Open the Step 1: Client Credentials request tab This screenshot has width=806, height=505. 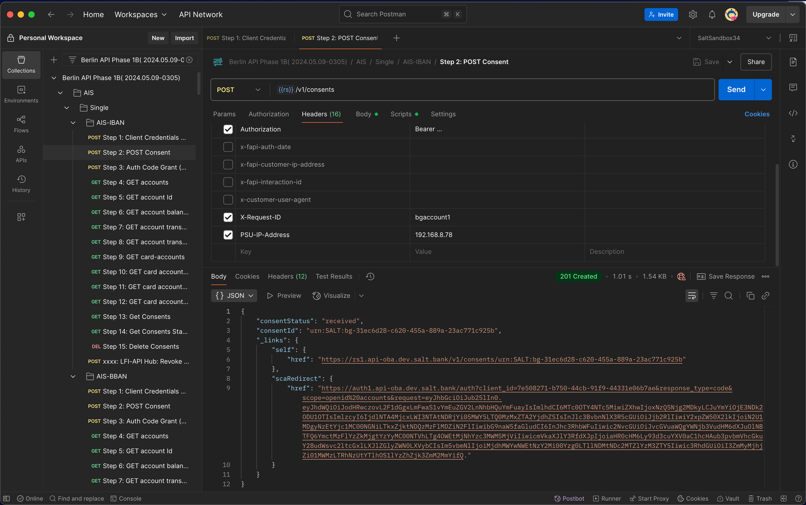tap(246, 38)
